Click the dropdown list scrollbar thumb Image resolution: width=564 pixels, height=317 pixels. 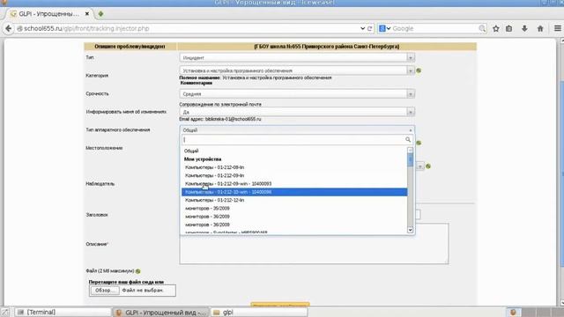pos(410,160)
